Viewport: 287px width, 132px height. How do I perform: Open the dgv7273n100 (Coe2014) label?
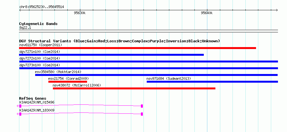[x=40, y=65]
